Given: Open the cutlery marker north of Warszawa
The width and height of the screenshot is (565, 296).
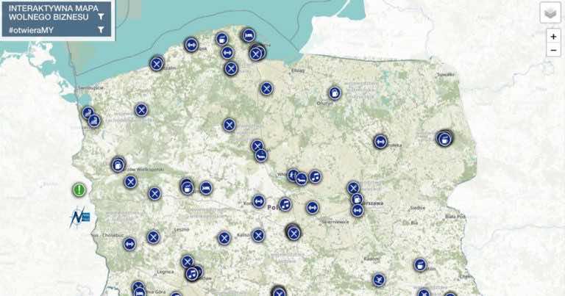Looking at the screenshot, I should click(353, 188).
